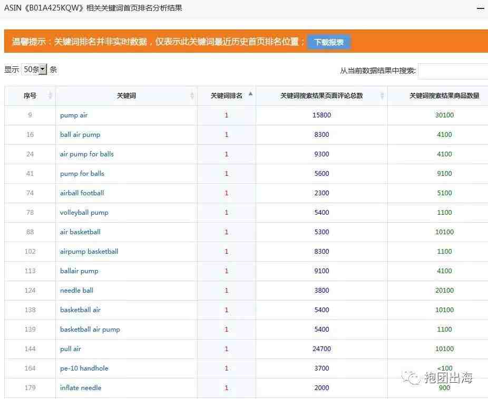Sort by 序号 column sort arrows
The height and width of the screenshot is (399, 488).
click(x=50, y=95)
